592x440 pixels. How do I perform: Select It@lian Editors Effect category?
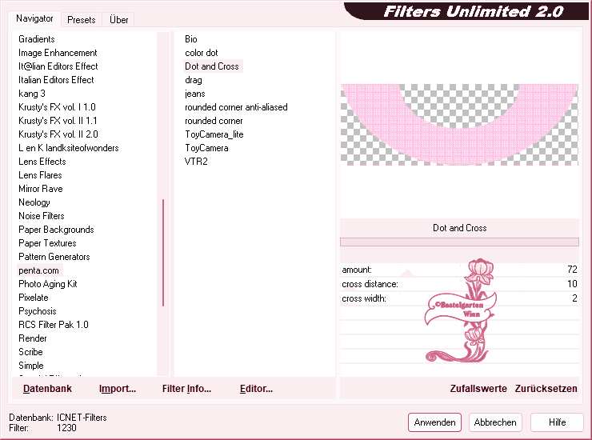58,66
